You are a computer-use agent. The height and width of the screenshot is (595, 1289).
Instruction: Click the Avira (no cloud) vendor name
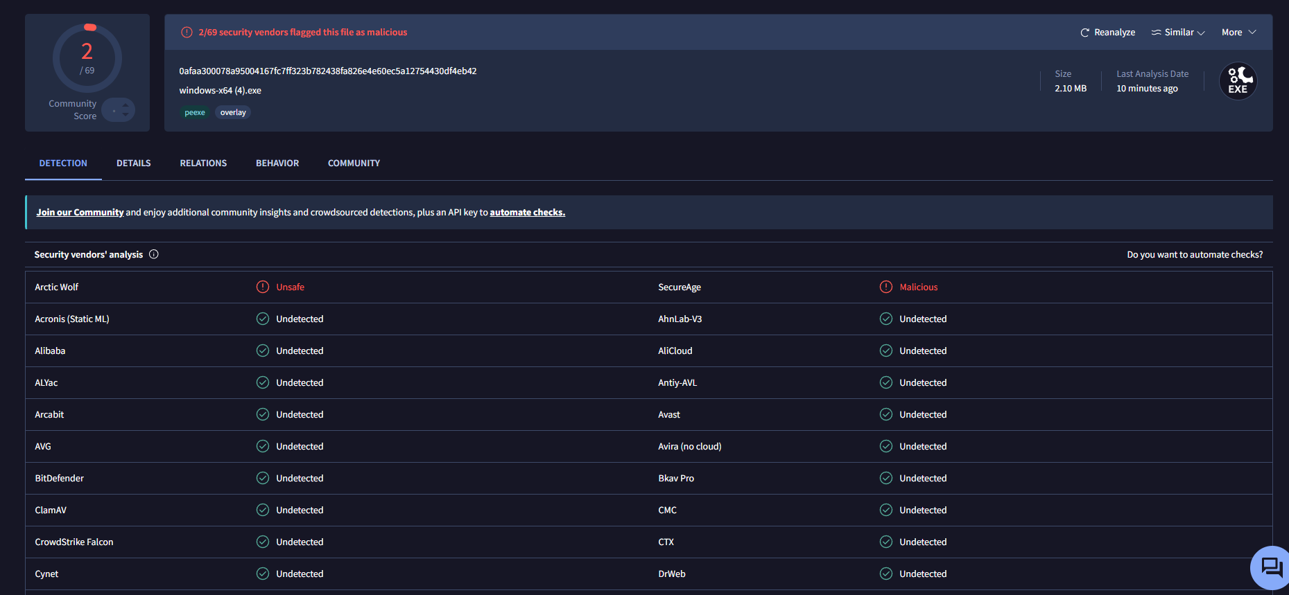click(690, 447)
